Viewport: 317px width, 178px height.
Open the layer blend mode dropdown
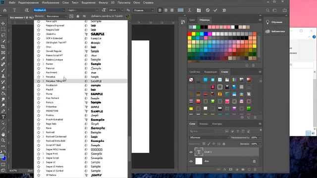coord(209,137)
